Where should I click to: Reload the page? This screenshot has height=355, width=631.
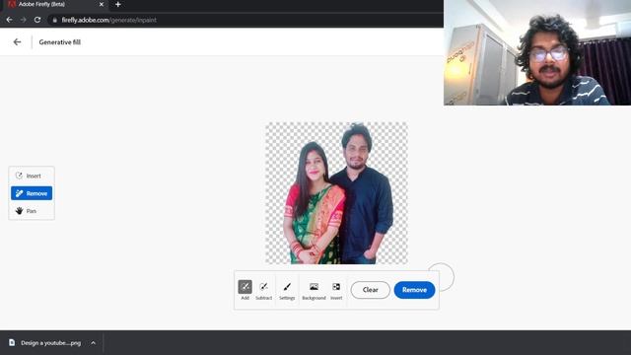[37, 20]
